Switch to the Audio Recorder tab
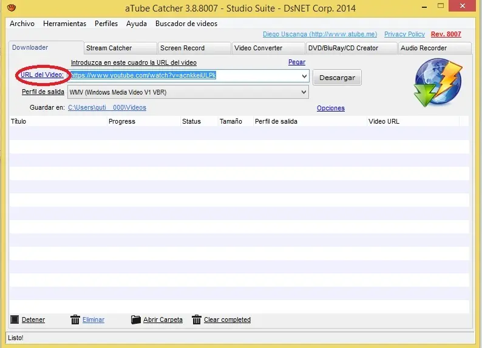 point(435,48)
